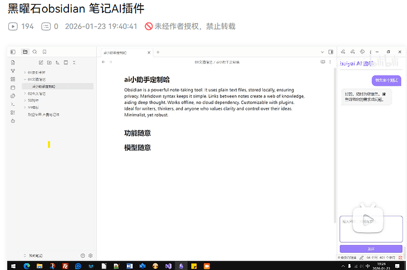Viewport: 407px width, 270px height.
Task: Open a new tab with plus
Action: tap(158, 52)
